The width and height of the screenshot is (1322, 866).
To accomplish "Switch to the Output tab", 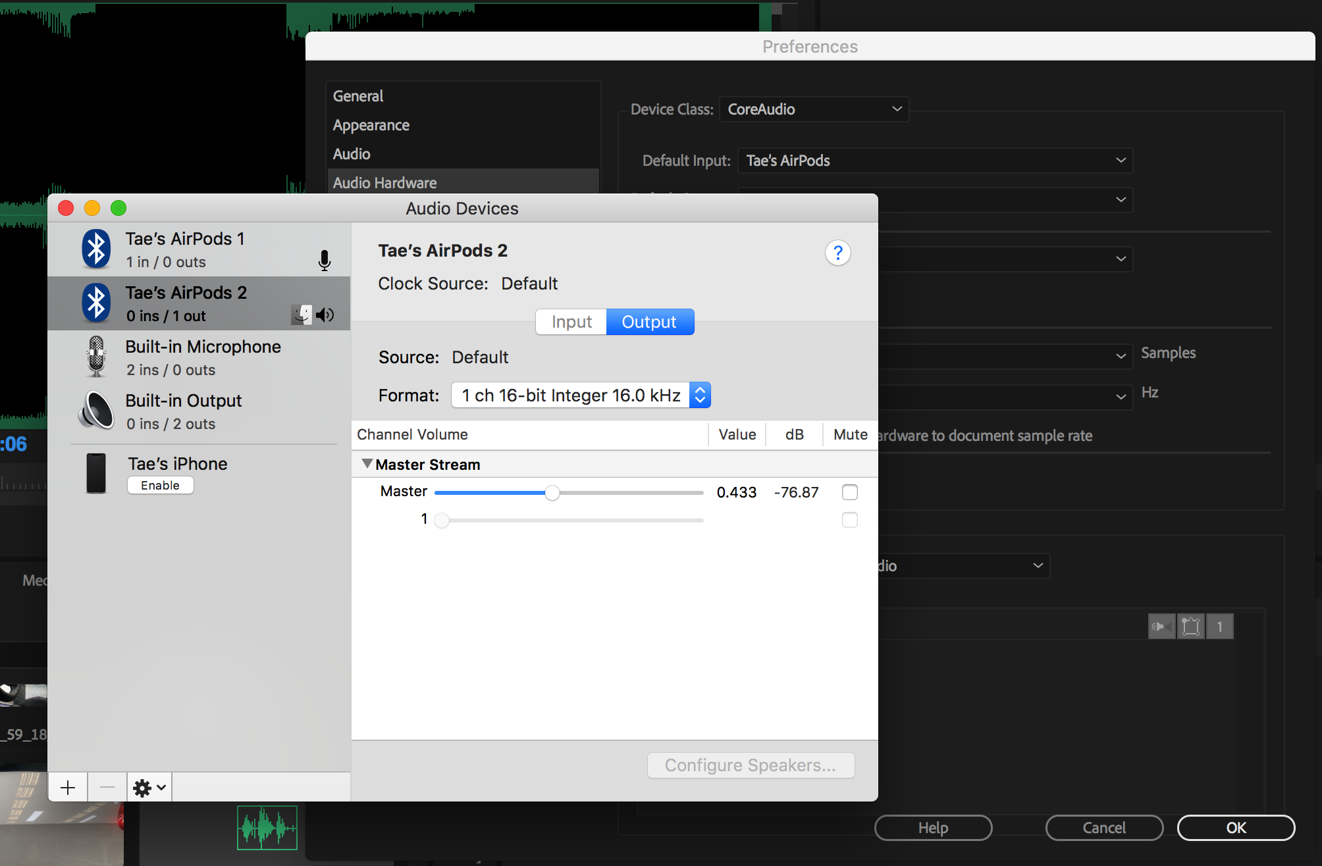I will [x=650, y=322].
